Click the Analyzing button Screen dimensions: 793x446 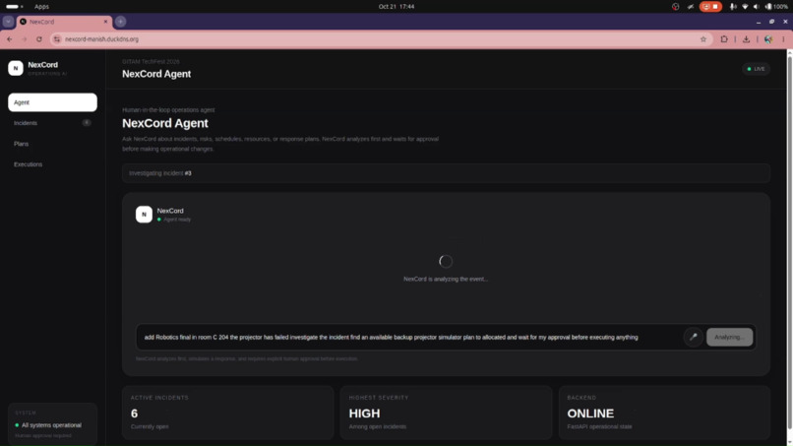[x=729, y=337]
